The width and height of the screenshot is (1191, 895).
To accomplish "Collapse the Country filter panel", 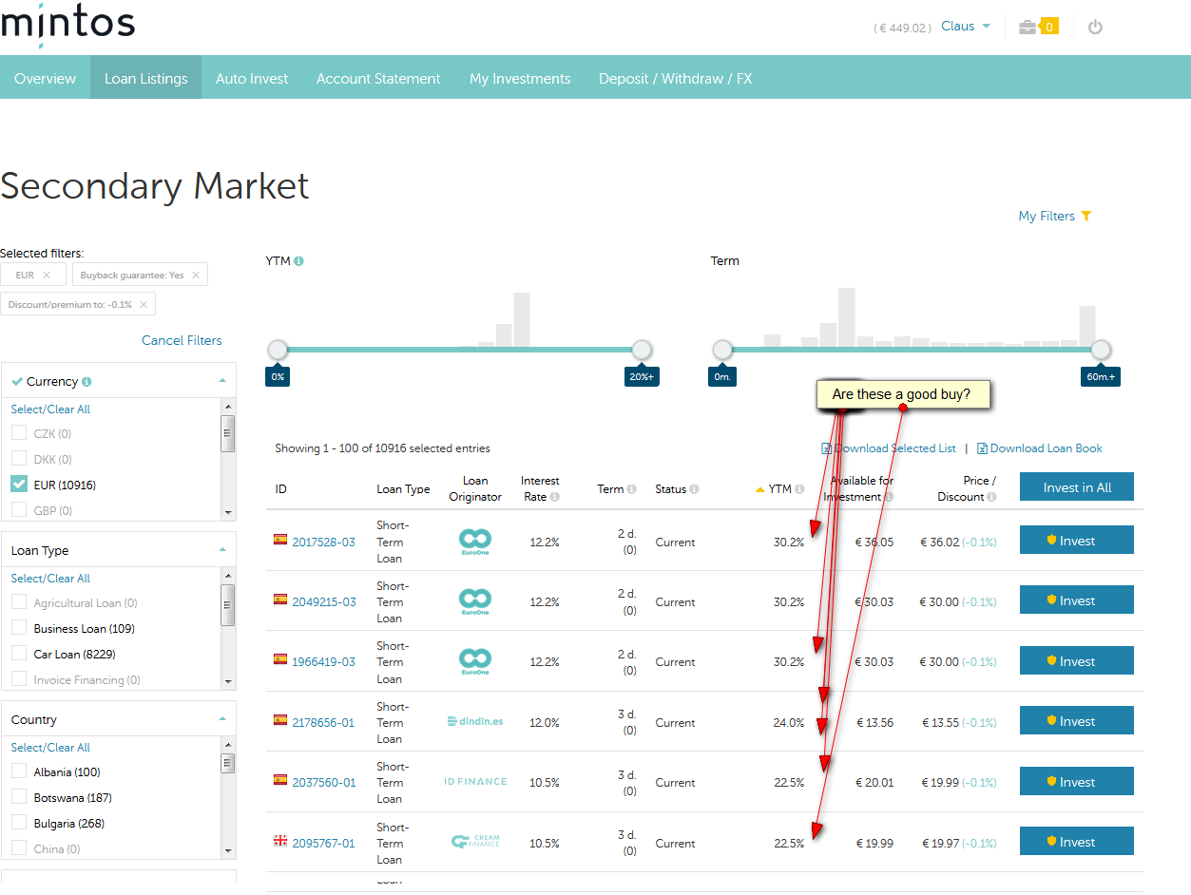I will coord(221,719).
